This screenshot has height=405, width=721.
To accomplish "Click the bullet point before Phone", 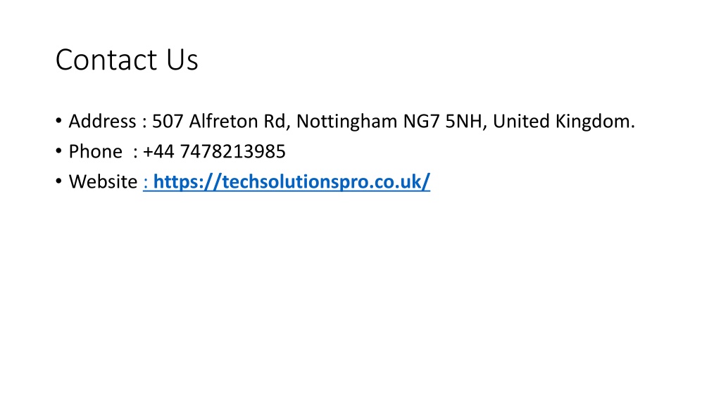I will tap(58, 151).
